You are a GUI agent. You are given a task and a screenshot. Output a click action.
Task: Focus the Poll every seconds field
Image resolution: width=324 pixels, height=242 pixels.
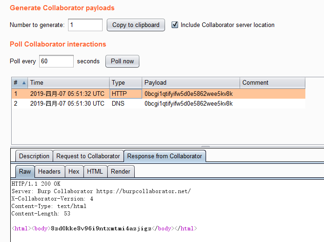click(56, 61)
